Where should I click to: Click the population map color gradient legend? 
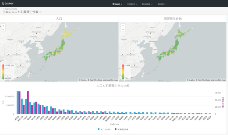point(3,72)
